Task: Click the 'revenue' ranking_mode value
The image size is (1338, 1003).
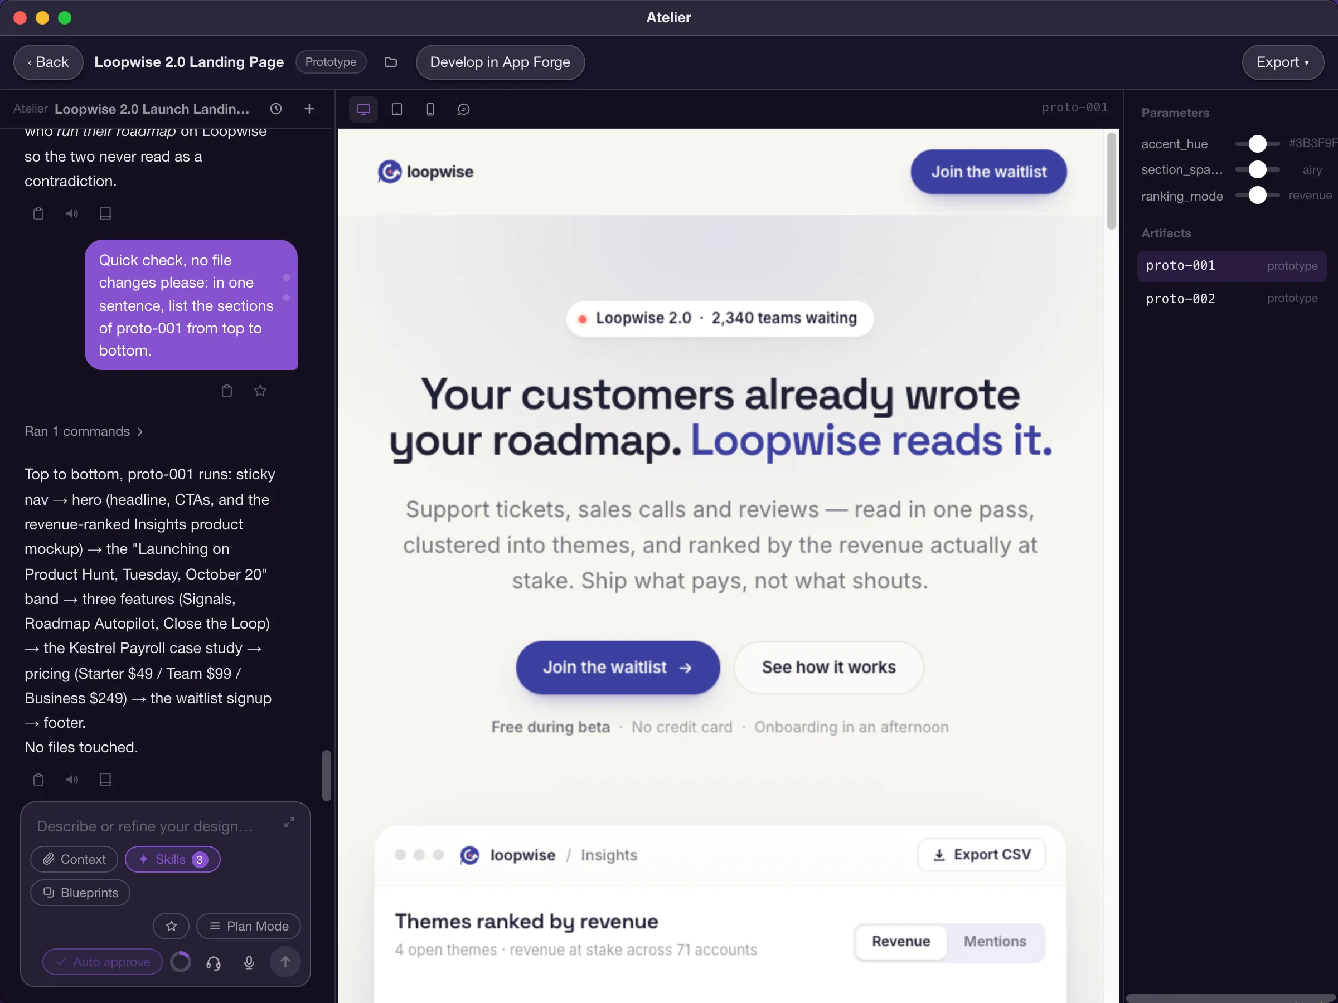Action: pyautogui.click(x=1310, y=195)
